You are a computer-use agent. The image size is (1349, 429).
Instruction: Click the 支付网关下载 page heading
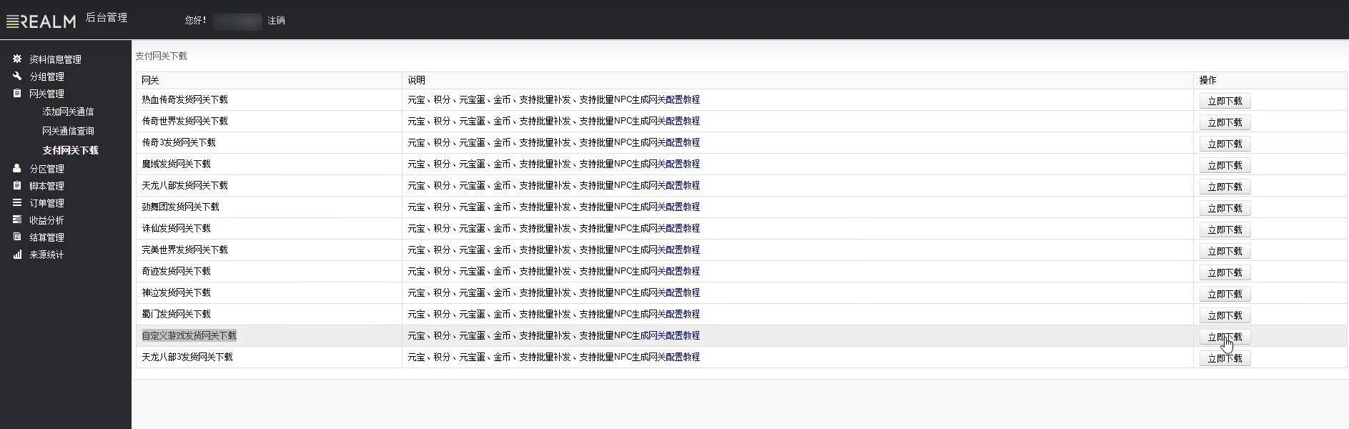point(162,56)
